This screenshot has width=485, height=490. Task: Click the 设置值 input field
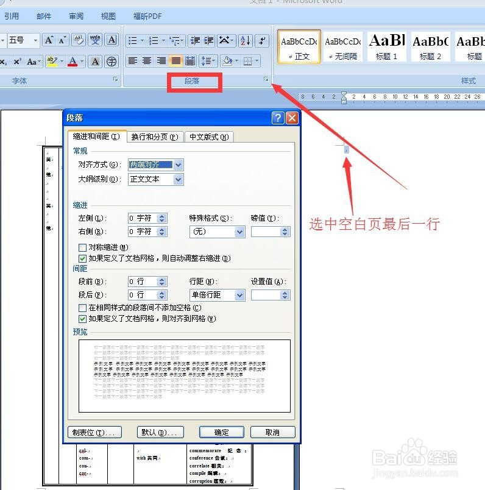click(271, 295)
